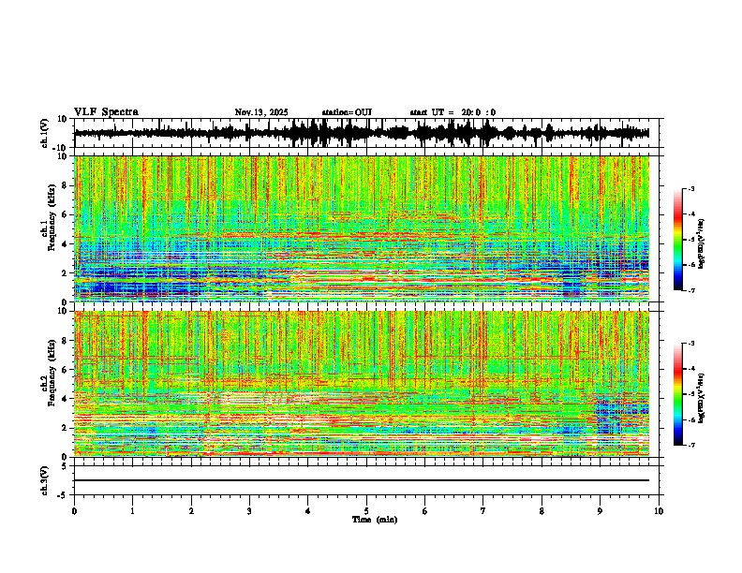This screenshot has height=573, width=742.
Task: Click the time axis tick label '8'
Action: [542, 511]
